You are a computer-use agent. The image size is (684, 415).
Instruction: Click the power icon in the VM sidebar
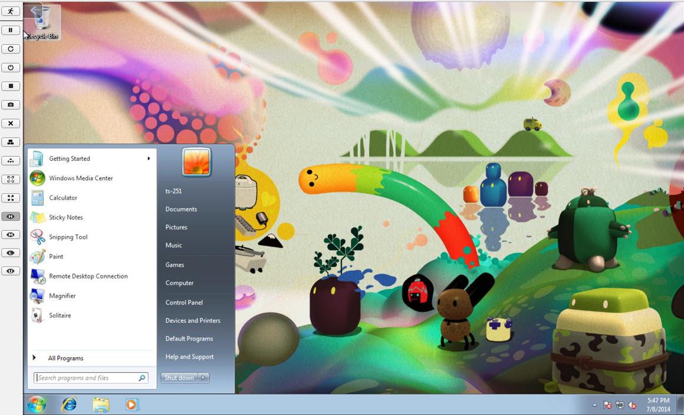[x=11, y=67]
